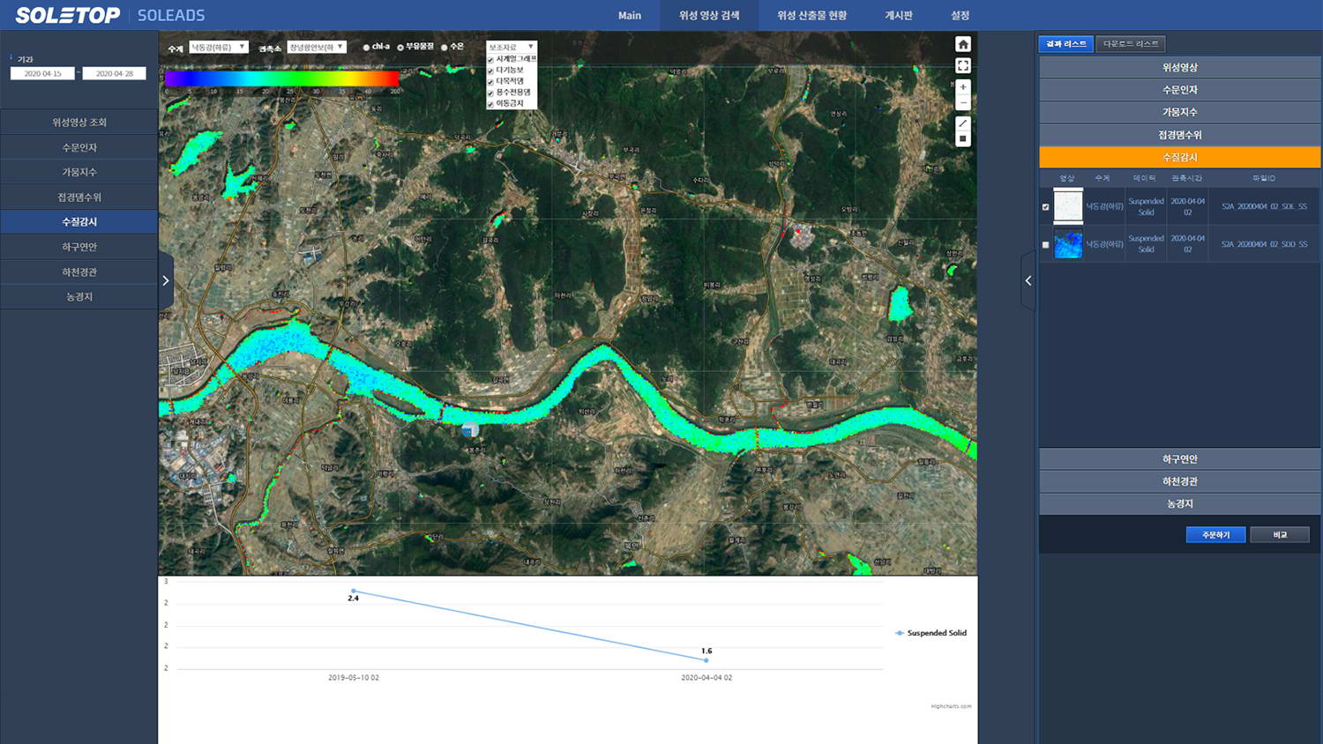
Task: Uncheck the 시계열그래프 checkbox
Action: 490,60
